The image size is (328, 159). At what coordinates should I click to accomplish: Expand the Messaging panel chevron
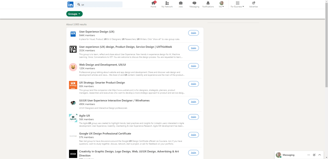[x=320, y=155]
